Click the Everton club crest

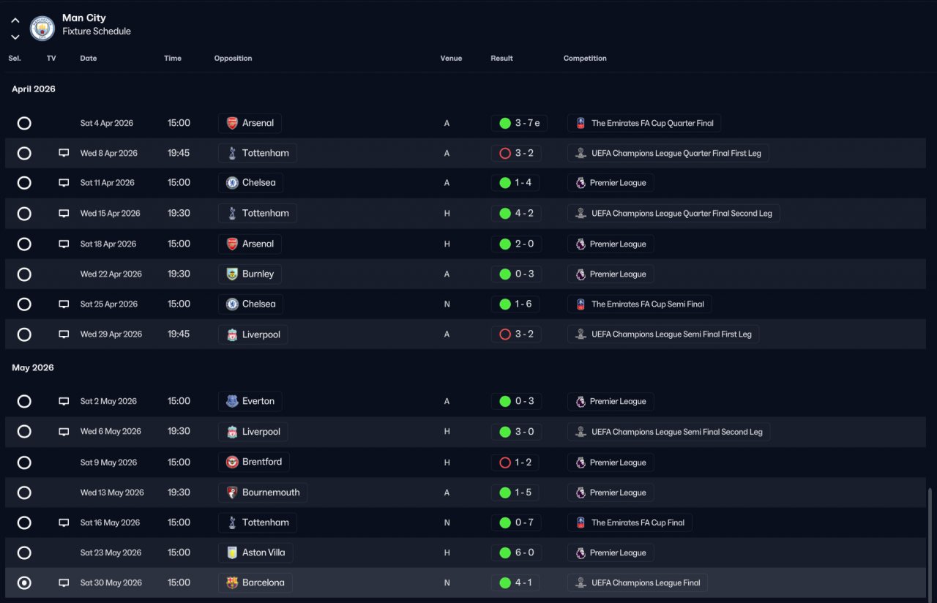[232, 401]
